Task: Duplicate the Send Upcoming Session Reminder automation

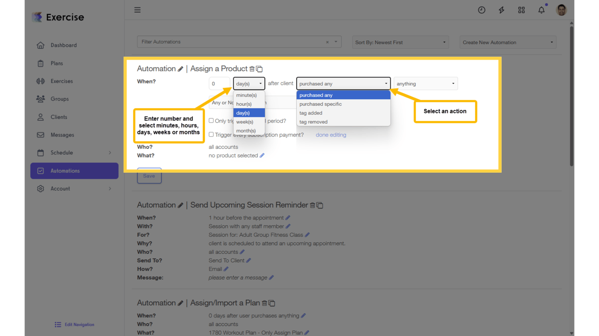Action: point(320,205)
